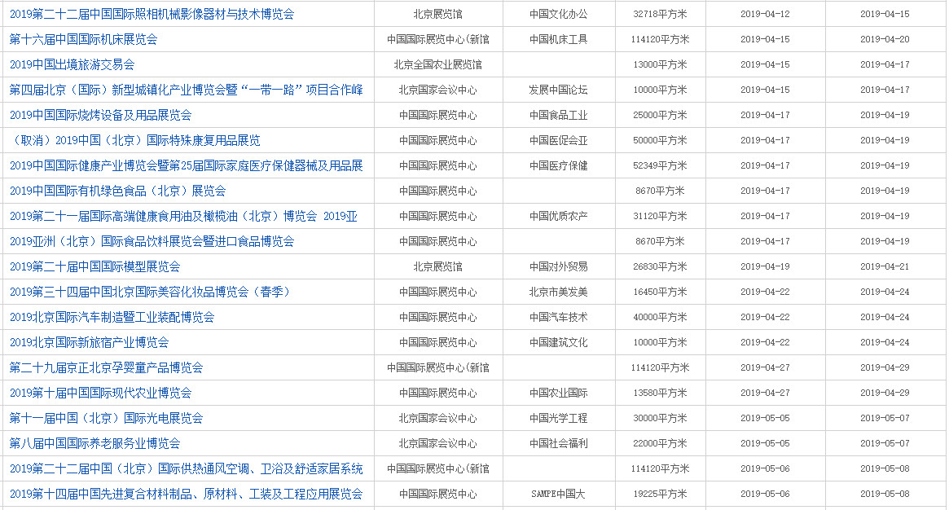
Task: Open 第二十九届京正北京孕婴童产品博览会 link
Action: (x=106, y=367)
